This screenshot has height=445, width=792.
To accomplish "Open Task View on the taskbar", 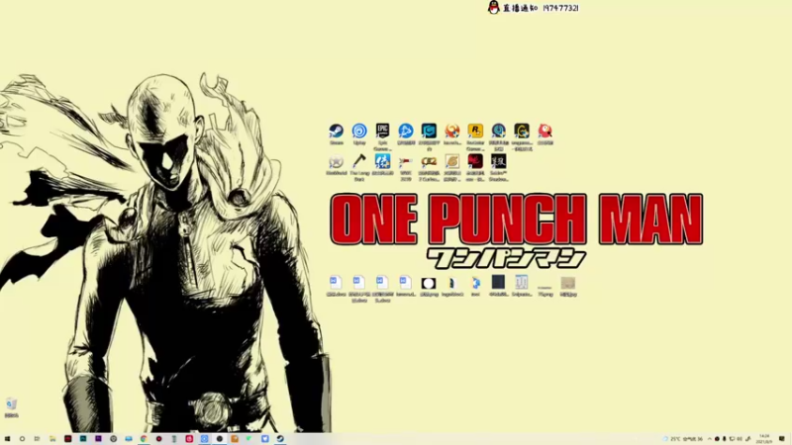I will pos(37,439).
